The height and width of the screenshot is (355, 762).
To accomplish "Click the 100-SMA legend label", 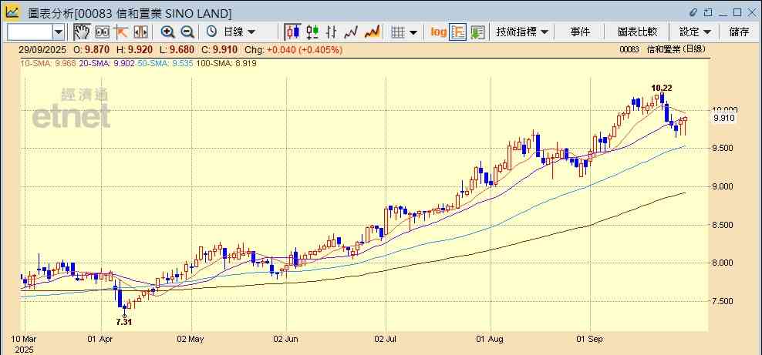I will coord(226,63).
